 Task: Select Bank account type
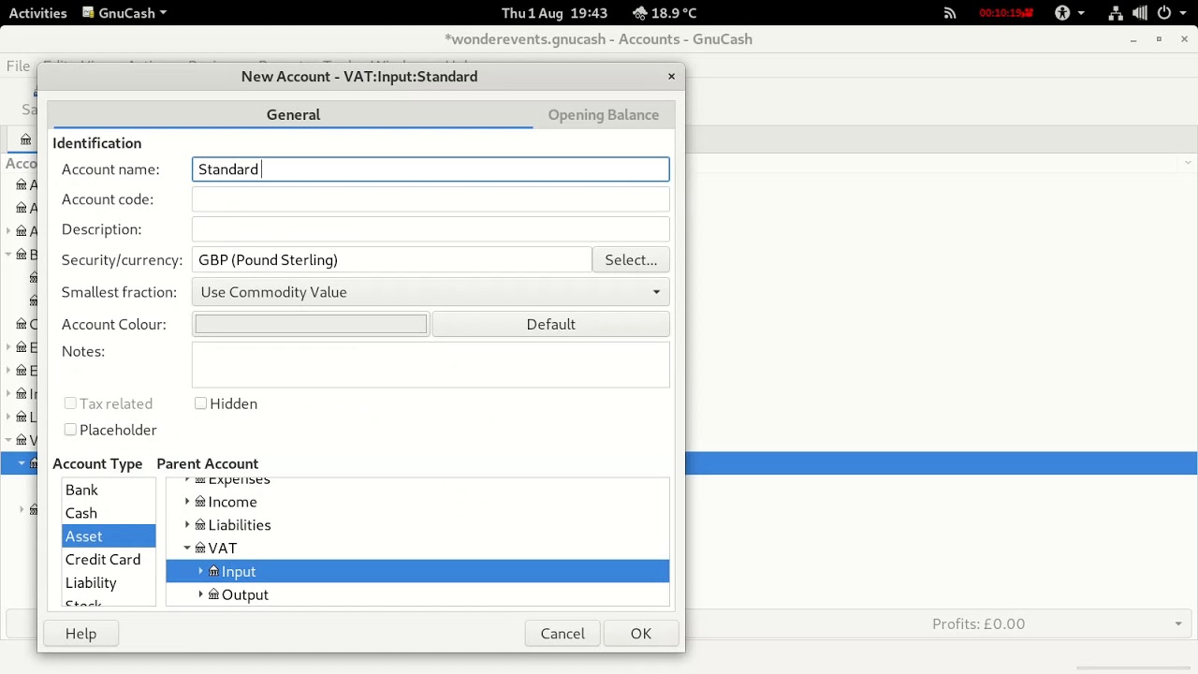[109, 490]
